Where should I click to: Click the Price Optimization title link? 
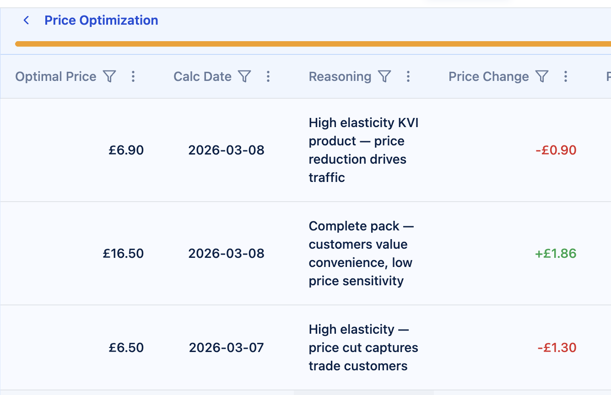pyautogui.click(x=101, y=20)
